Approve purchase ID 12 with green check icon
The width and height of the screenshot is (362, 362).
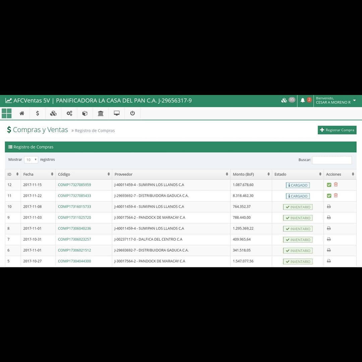click(x=329, y=185)
